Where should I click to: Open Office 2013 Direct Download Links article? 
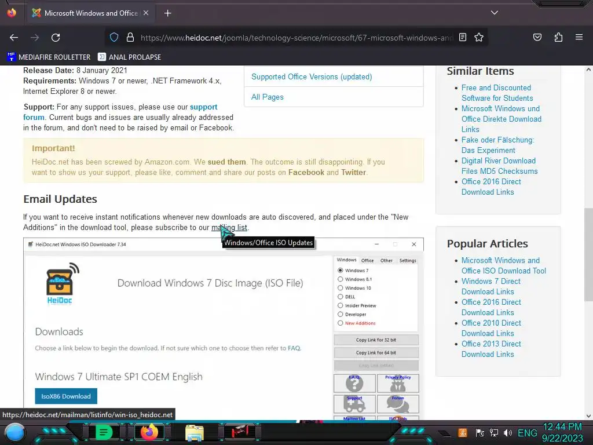coord(491,349)
